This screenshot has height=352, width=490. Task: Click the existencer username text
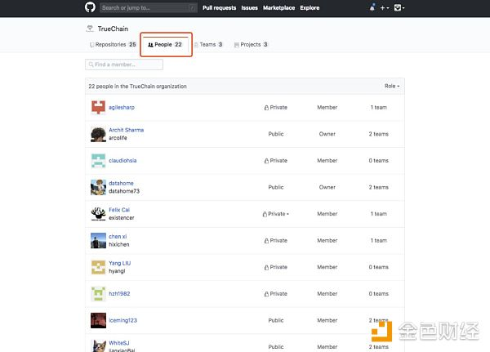pyautogui.click(x=122, y=217)
